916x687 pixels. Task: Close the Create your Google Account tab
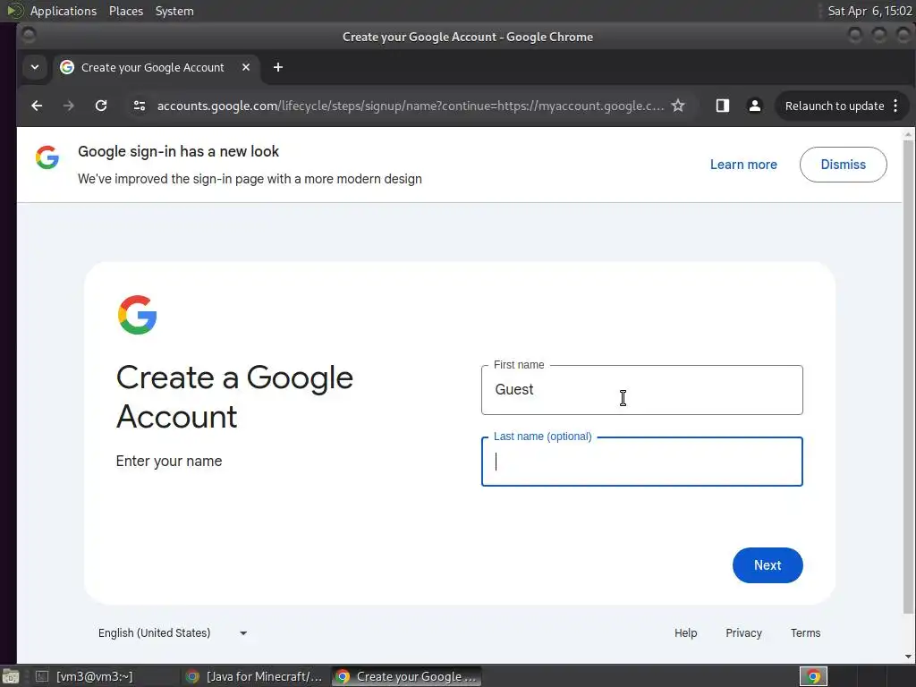[x=246, y=67]
